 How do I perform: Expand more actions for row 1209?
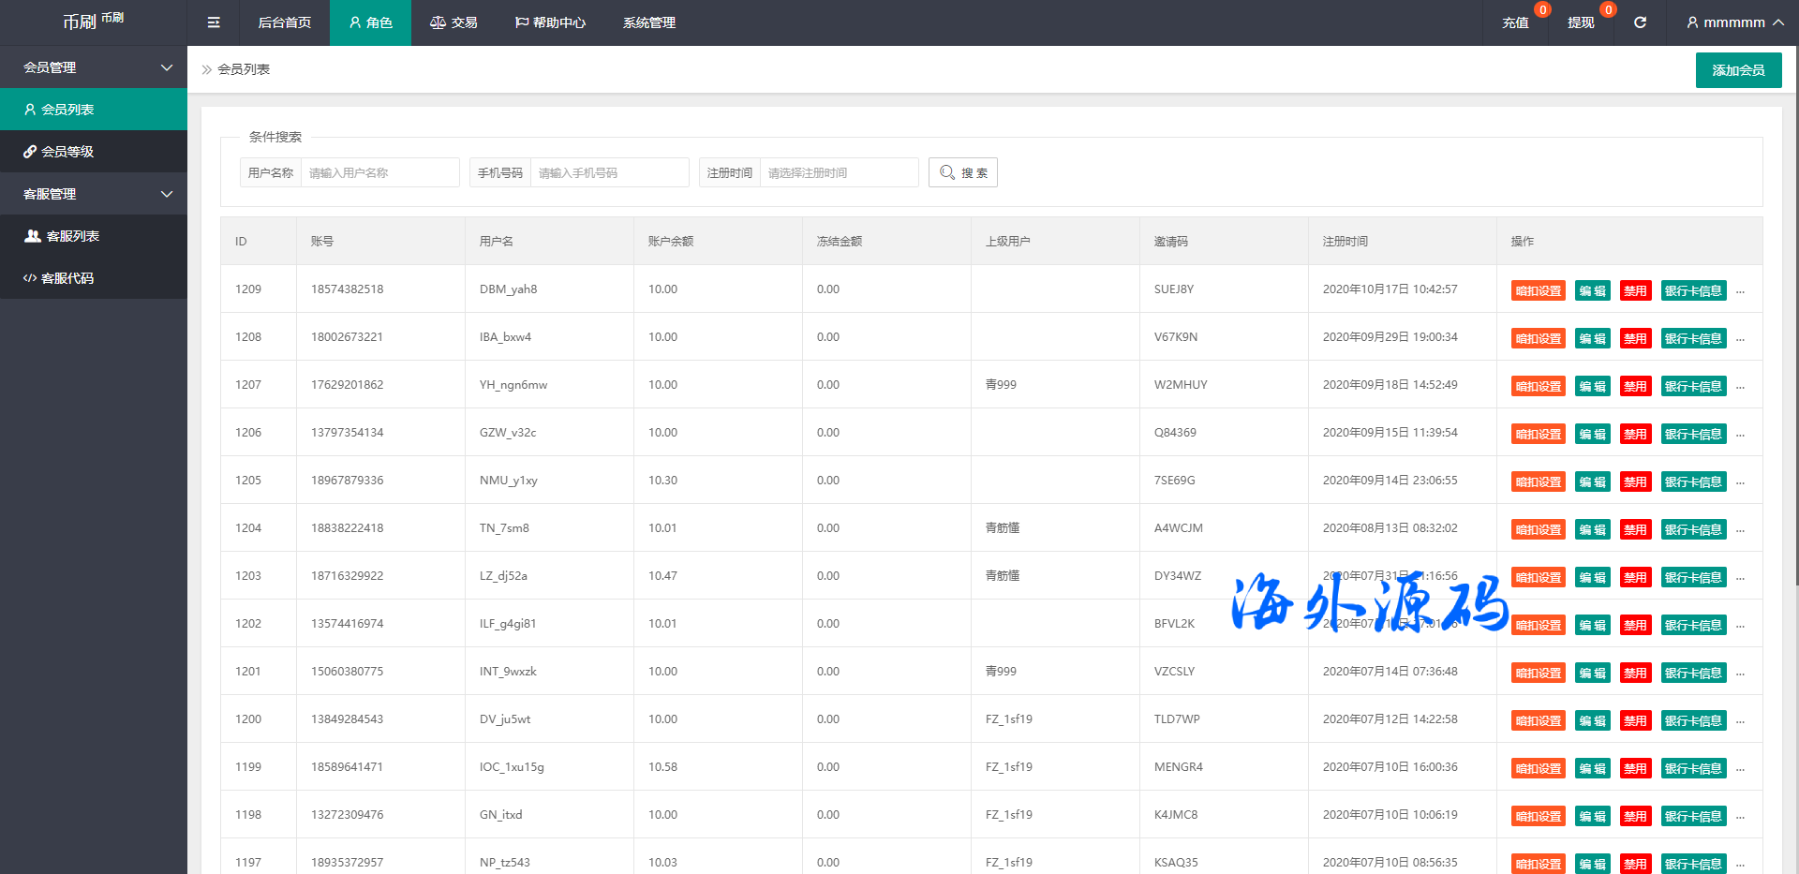pyautogui.click(x=1740, y=291)
